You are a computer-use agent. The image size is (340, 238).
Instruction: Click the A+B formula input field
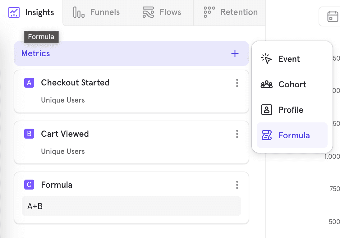click(x=131, y=206)
